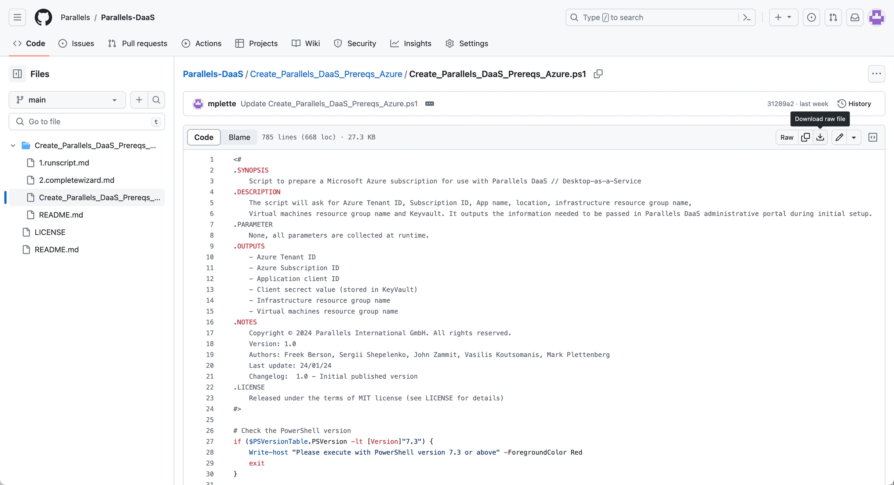
Task: Click the search files magnifier icon
Action: pyautogui.click(x=156, y=100)
